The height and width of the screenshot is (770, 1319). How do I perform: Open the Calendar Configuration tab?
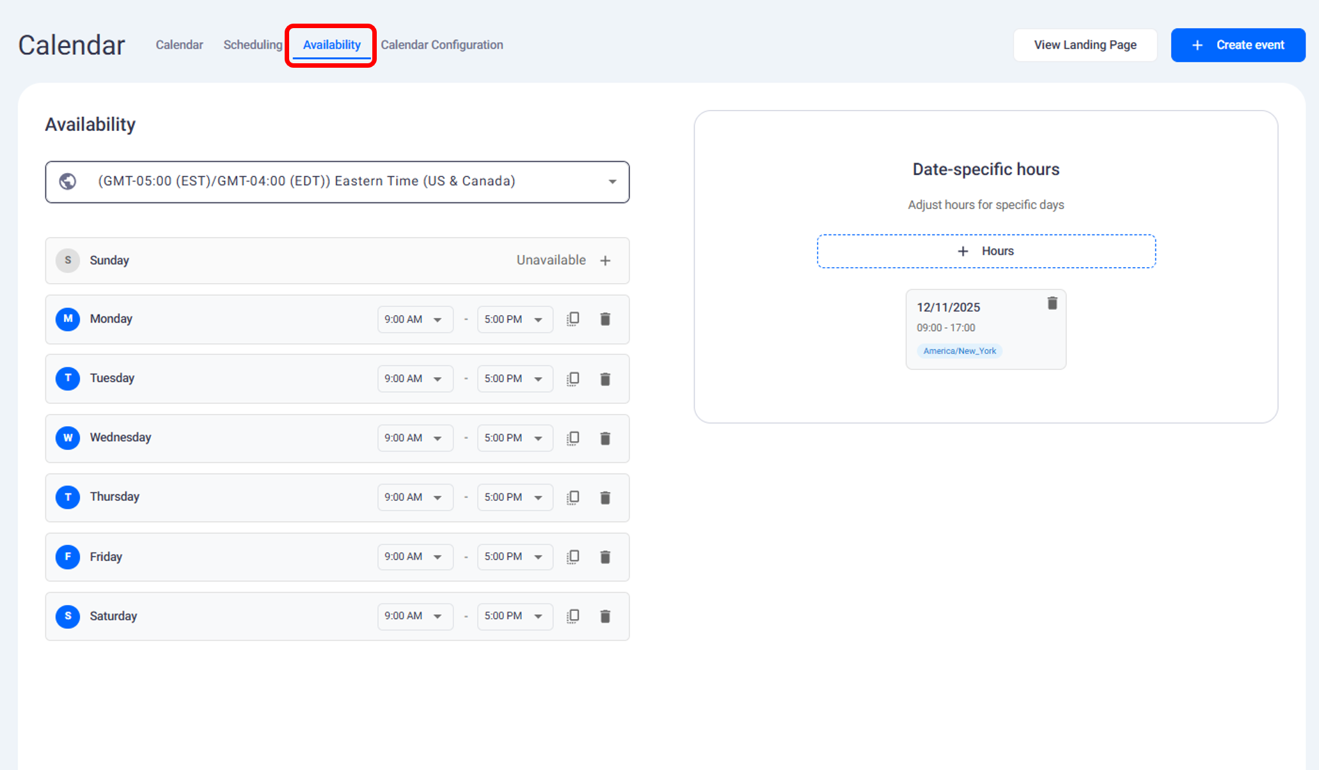click(441, 45)
